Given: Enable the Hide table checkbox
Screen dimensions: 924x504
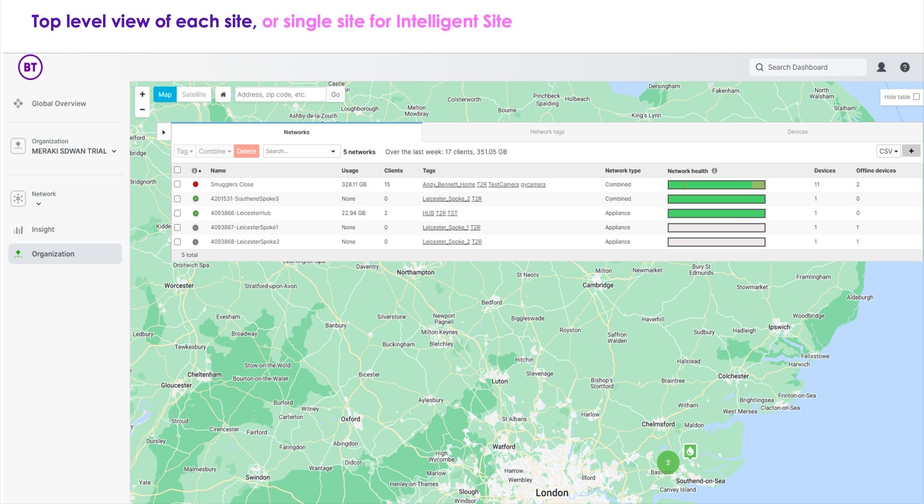Looking at the screenshot, I should coord(916,97).
